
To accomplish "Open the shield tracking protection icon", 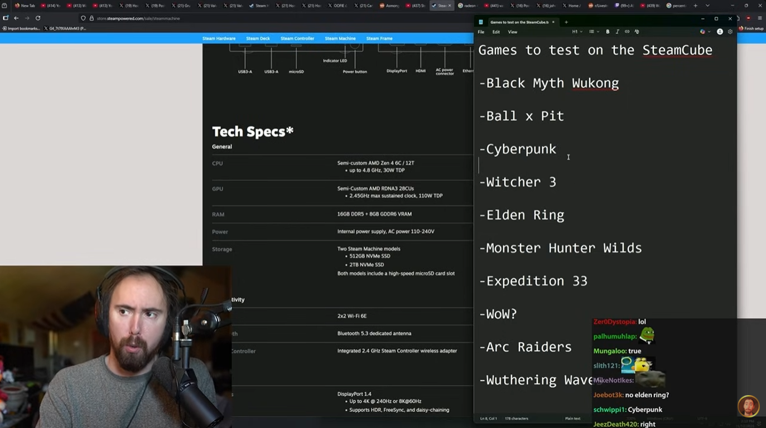I will (83, 18).
